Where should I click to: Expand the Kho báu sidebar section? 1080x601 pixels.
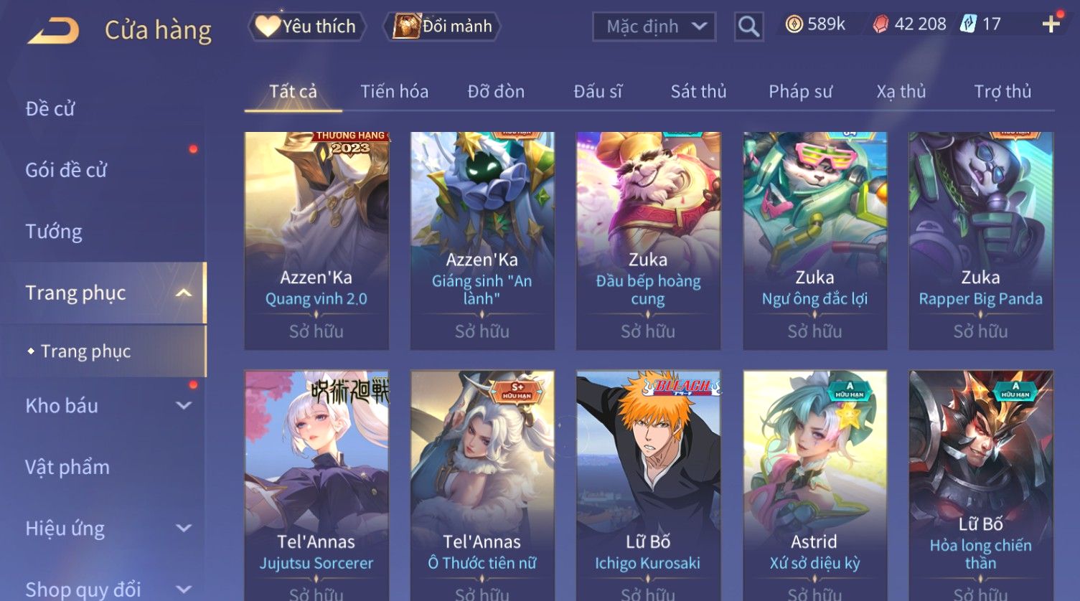[184, 405]
